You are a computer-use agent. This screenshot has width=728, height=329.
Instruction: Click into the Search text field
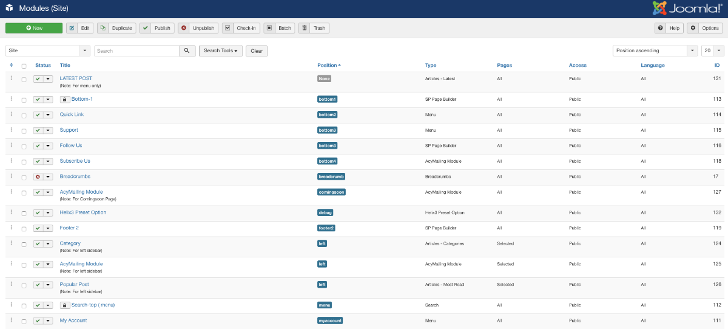click(136, 51)
